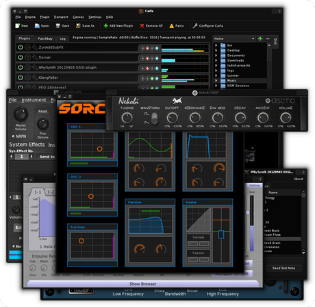Expand the Downloads folder in file tree
Screen dimensions: 315x307
click(x=216, y=60)
